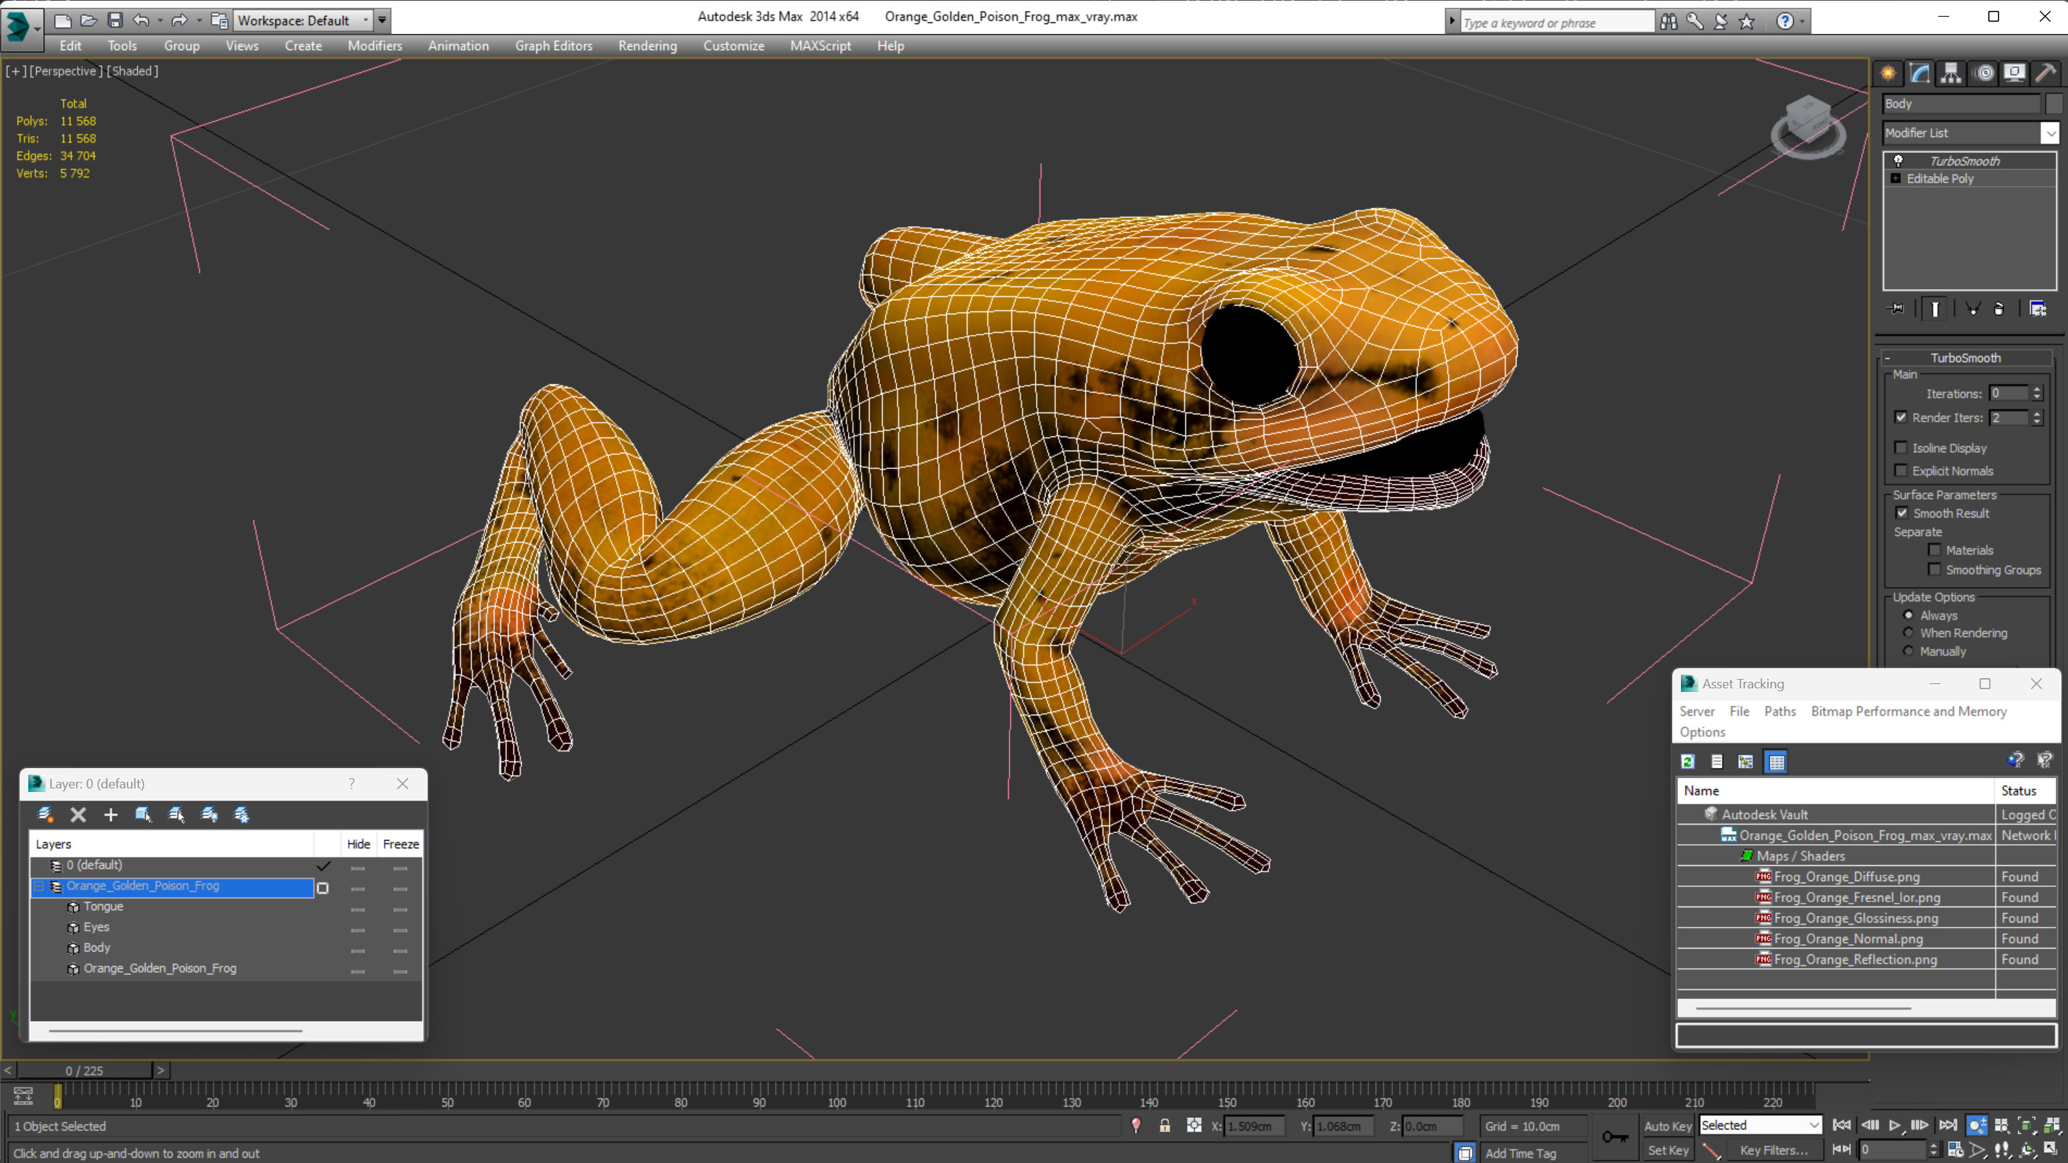The height and width of the screenshot is (1163, 2068).
Task: Click Table View icon in Asset Tracking
Action: click(x=1776, y=762)
